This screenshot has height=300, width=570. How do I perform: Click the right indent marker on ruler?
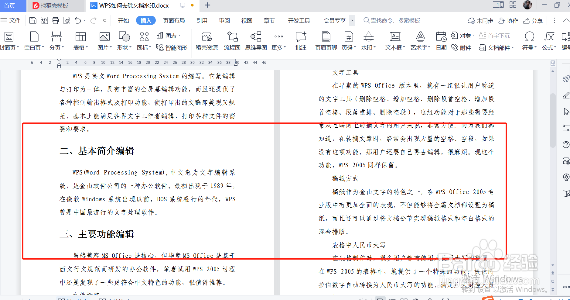(x=236, y=64)
